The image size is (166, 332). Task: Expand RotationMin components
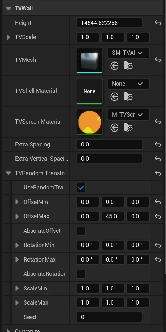(x=17, y=245)
